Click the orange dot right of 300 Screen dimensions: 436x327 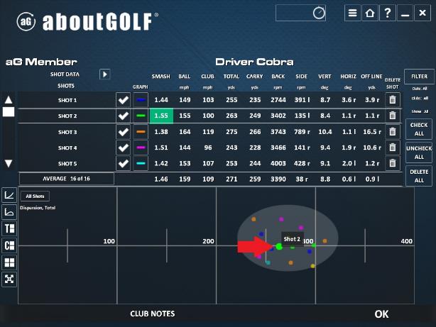point(325,241)
